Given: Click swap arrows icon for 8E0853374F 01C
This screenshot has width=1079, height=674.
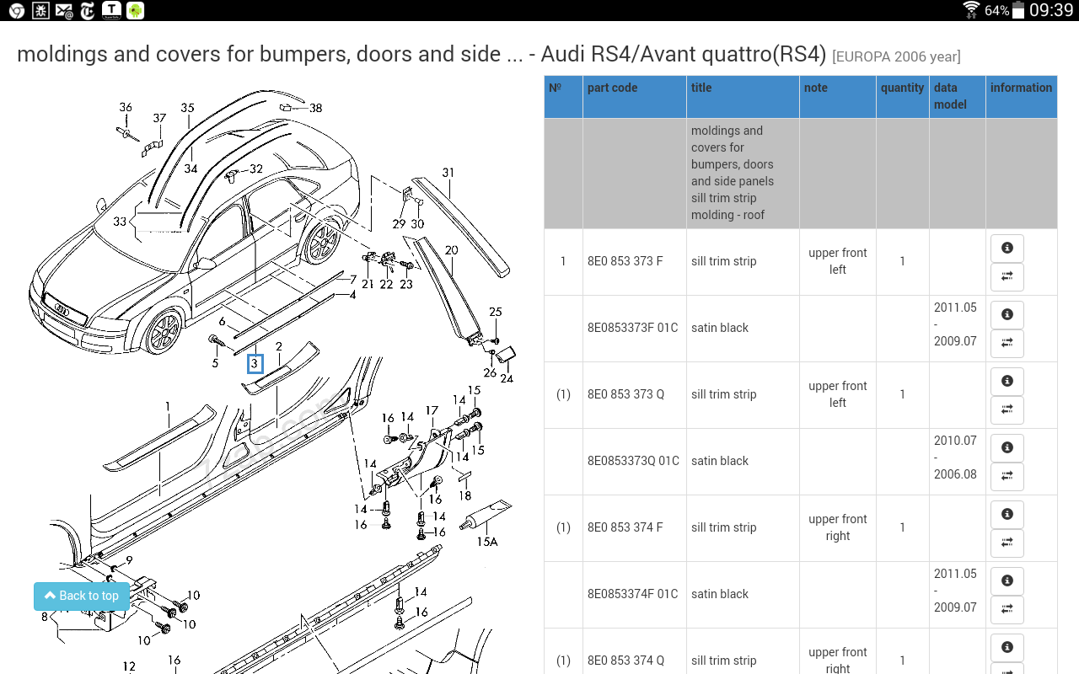Looking at the screenshot, I should click(1007, 609).
